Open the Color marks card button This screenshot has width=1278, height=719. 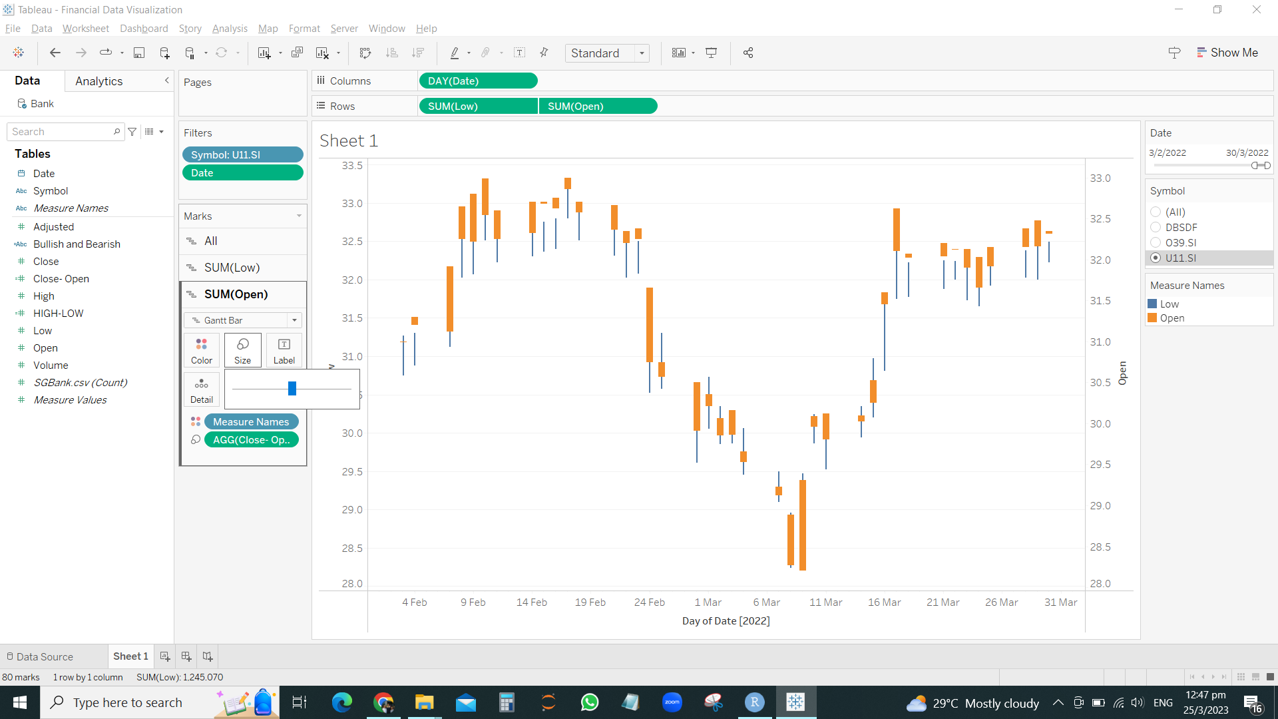coord(201,350)
